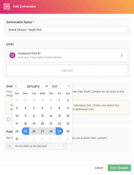The width and height of the screenshot is (134, 175).
Task: Click the Instagram logo icon in Units
Action: coord(12,55)
